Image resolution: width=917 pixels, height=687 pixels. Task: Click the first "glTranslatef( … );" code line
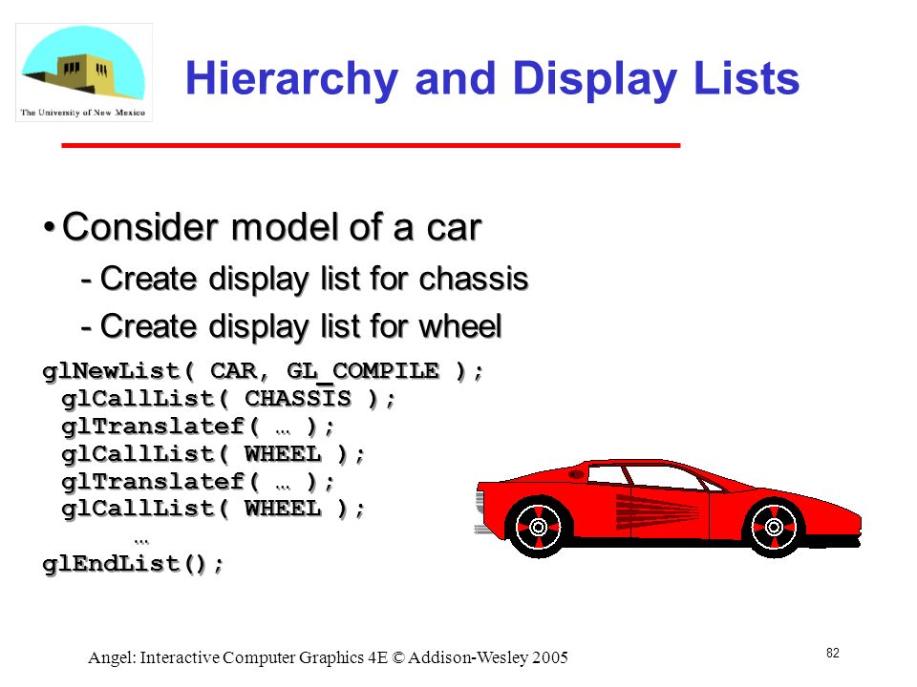[199, 427]
